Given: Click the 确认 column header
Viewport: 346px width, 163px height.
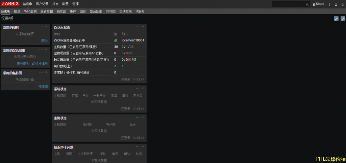Looking at the screenshot, I should click(x=127, y=154).
